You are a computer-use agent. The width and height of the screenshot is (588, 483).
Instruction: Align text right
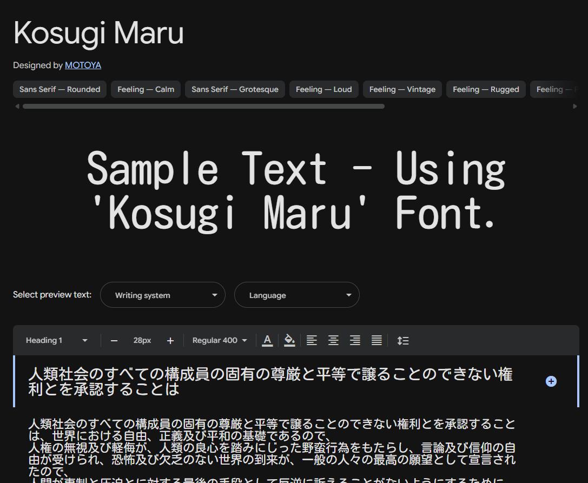point(355,341)
